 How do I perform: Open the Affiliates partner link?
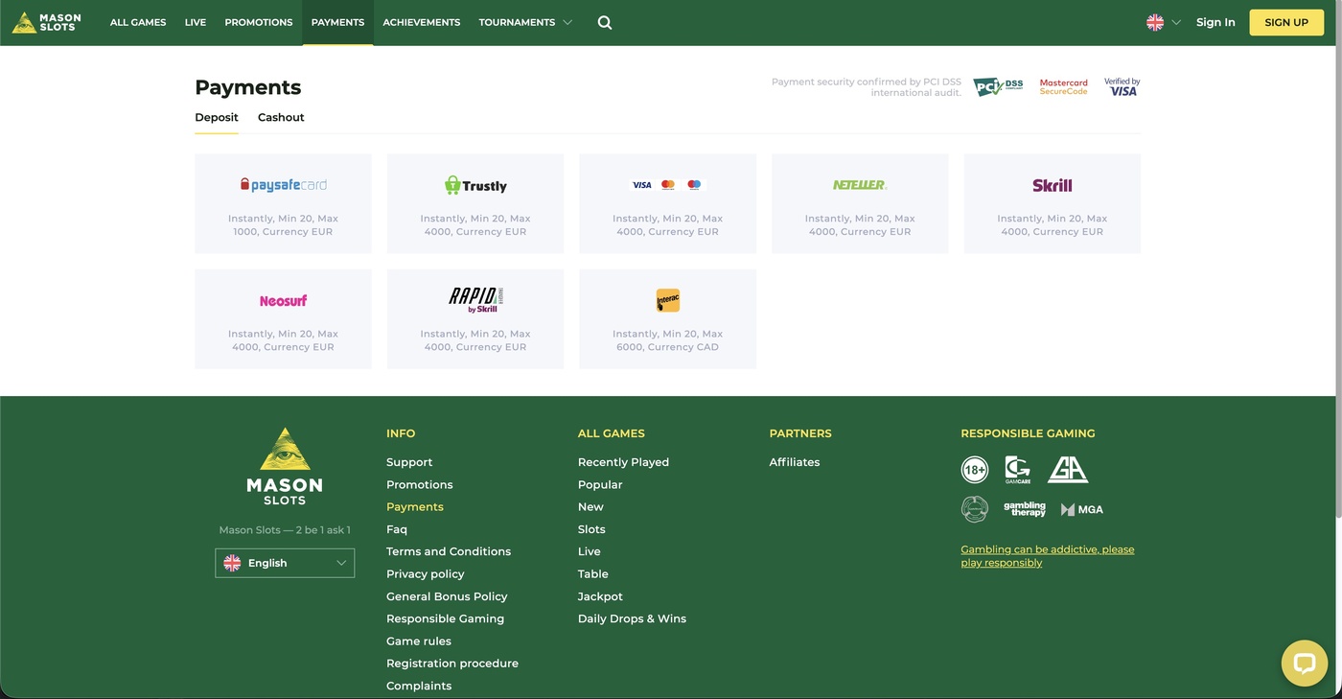pyautogui.click(x=795, y=462)
